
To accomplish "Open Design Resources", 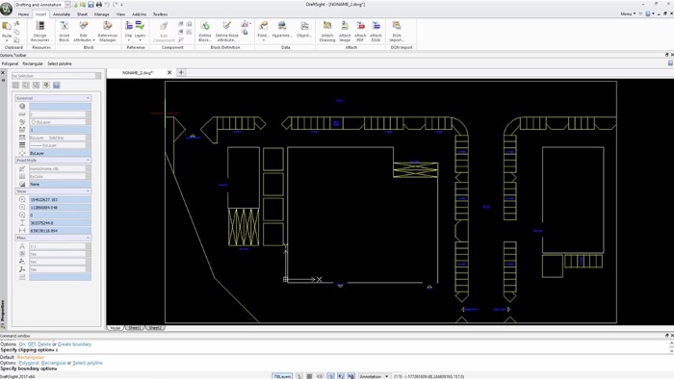I will pos(40,32).
